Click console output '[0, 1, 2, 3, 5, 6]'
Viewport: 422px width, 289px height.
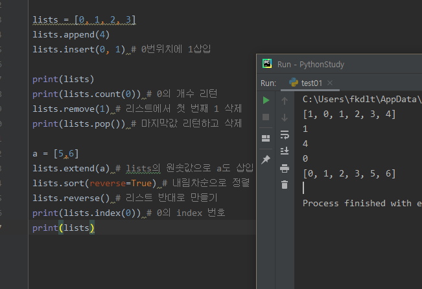349,174
